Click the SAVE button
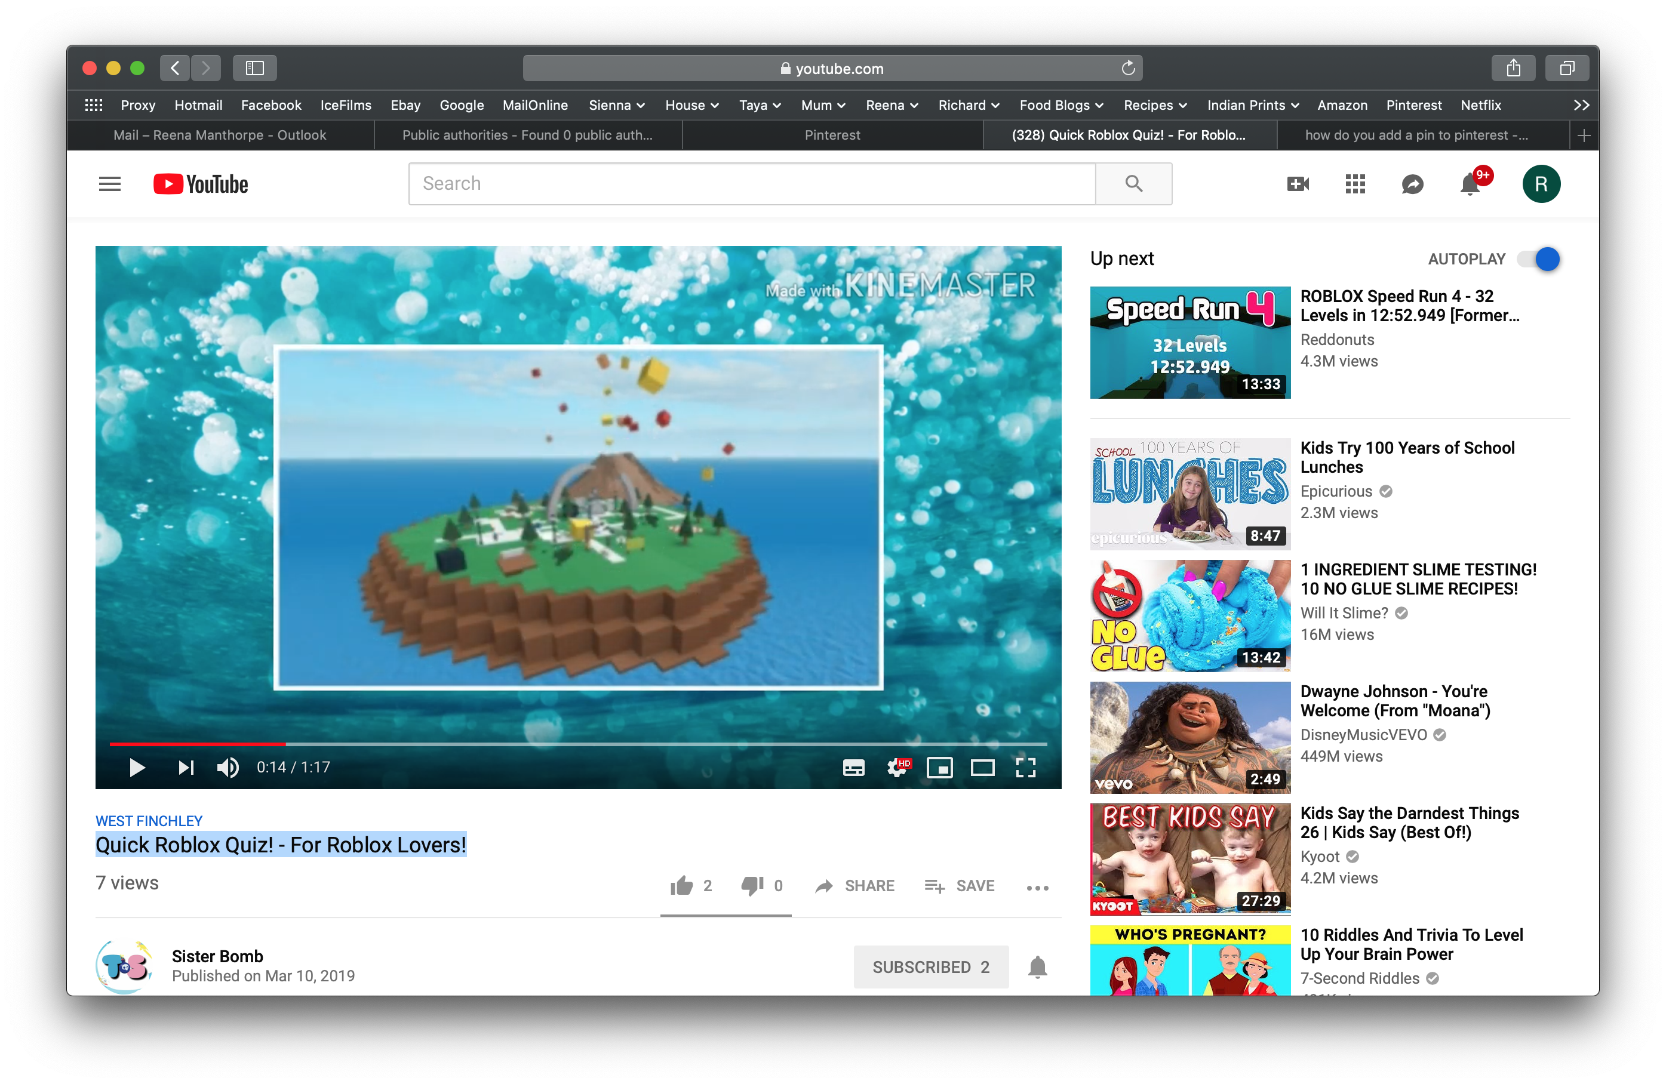Viewport: 1666px width, 1084px height. click(x=959, y=886)
